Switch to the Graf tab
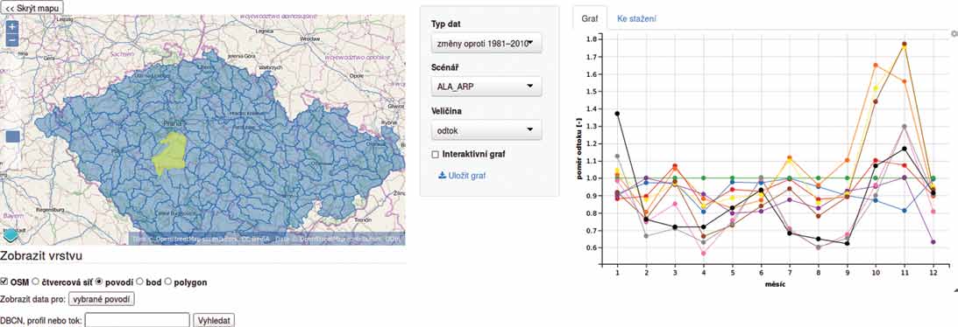The image size is (958, 327). pyautogui.click(x=590, y=19)
